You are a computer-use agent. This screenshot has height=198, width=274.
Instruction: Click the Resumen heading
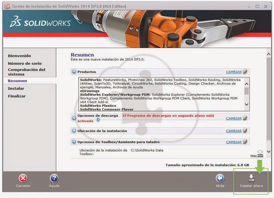click(82, 55)
